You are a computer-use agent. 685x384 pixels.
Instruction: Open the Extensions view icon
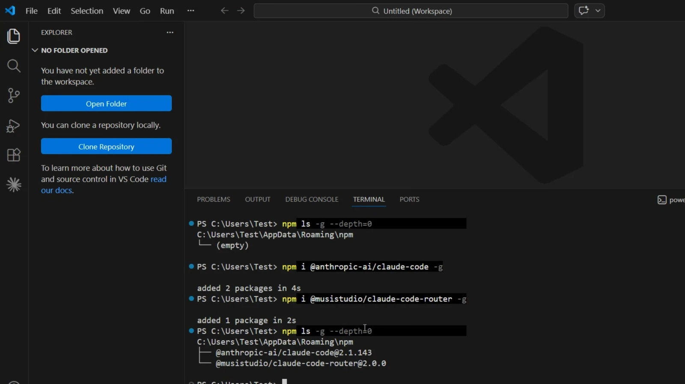pos(14,155)
